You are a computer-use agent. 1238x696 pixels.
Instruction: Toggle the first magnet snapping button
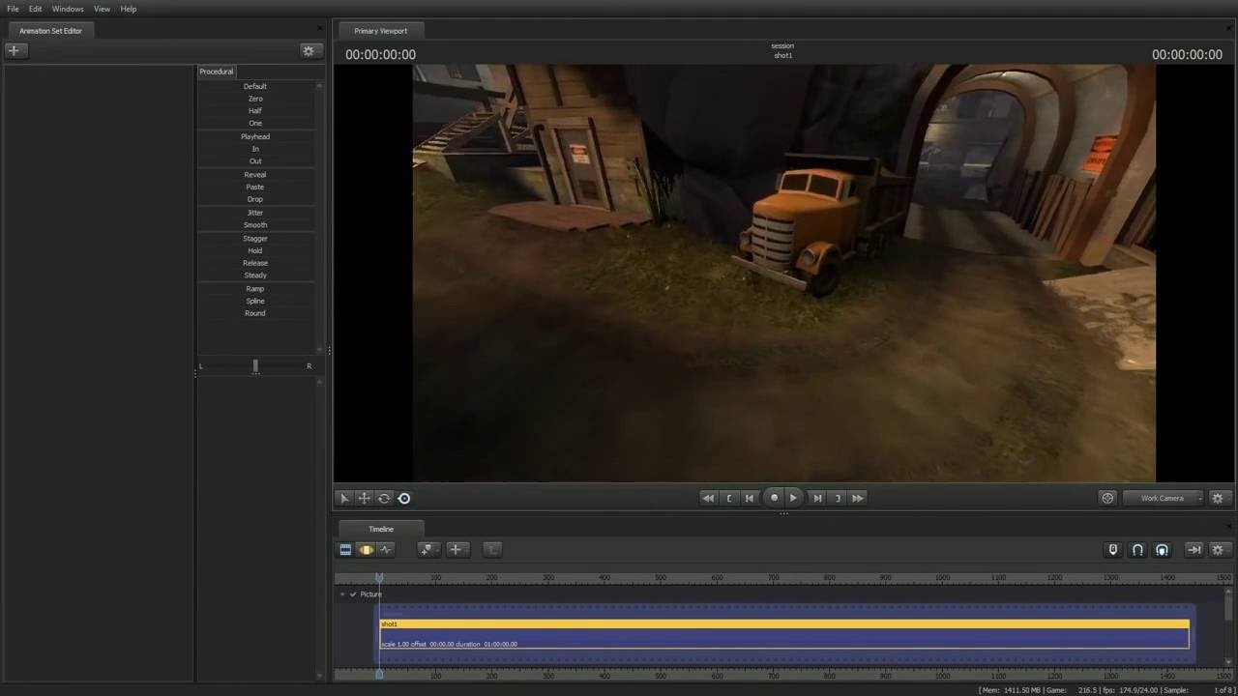pyautogui.click(x=1137, y=549)
